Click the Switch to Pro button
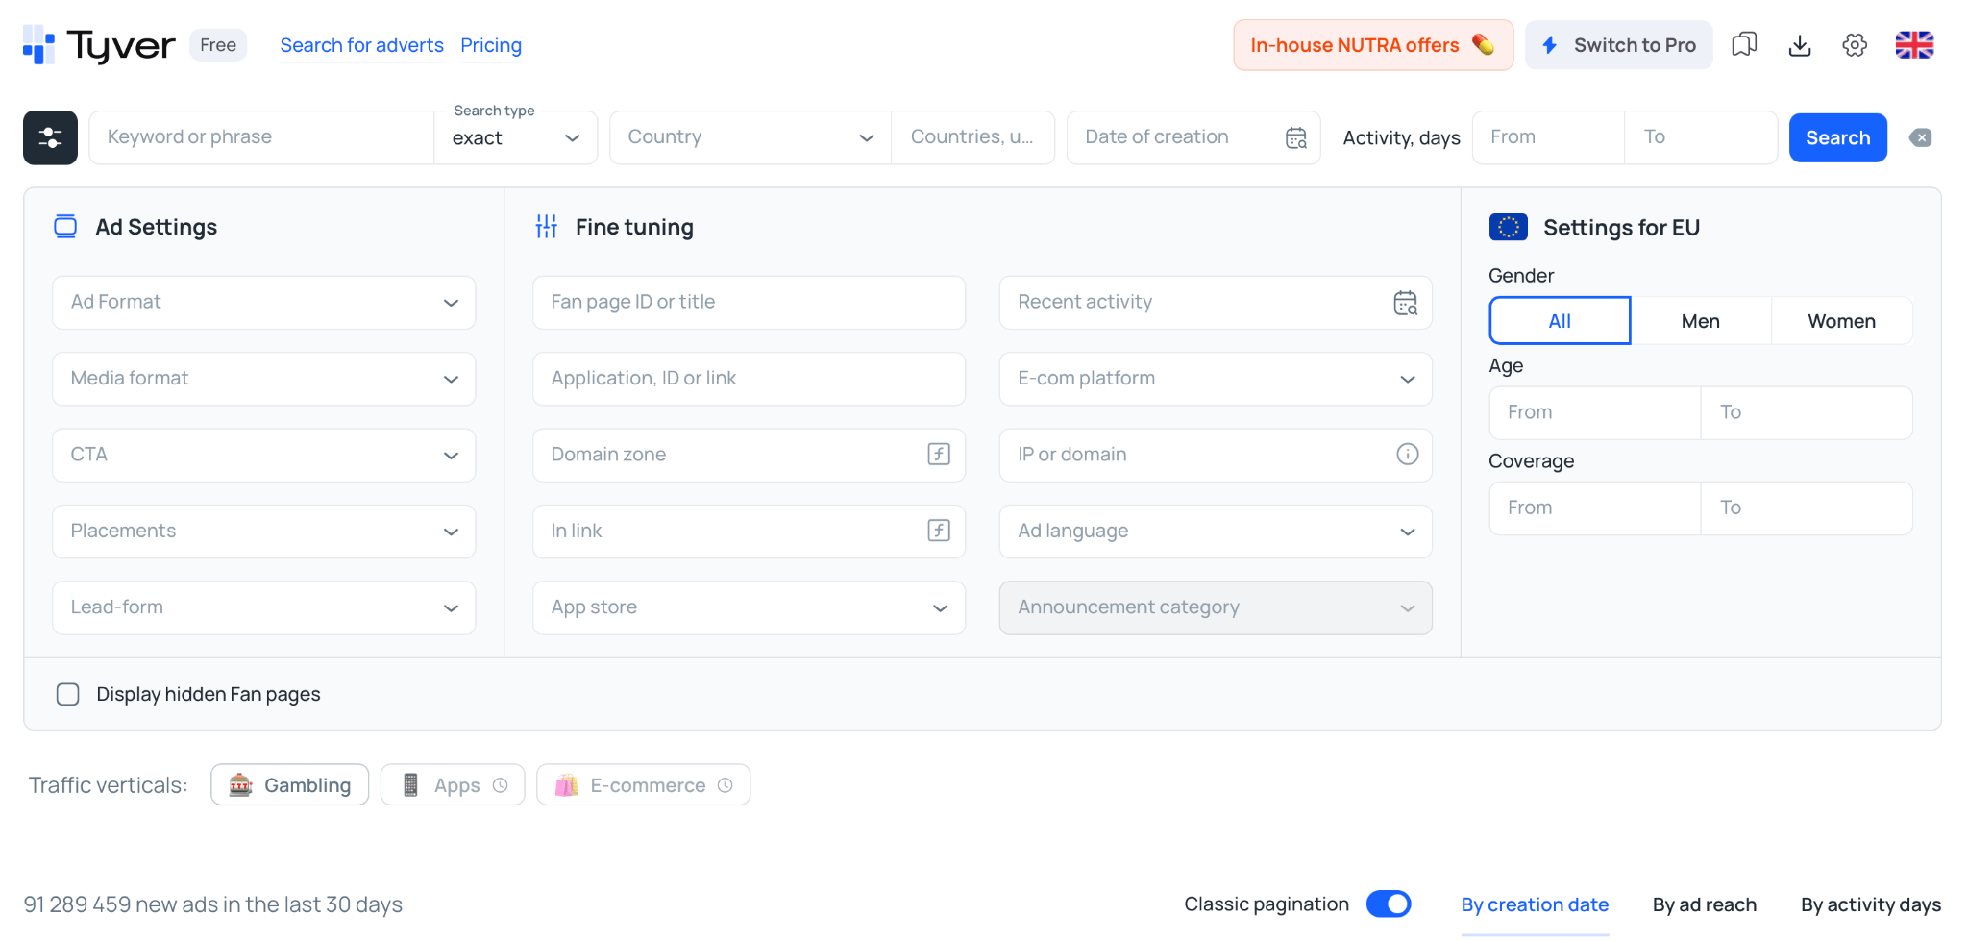This screenshot has height=941, width=1968. [x=1618, y=44]
